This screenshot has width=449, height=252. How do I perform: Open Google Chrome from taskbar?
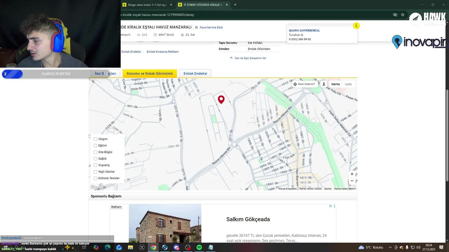pos(153,247)
